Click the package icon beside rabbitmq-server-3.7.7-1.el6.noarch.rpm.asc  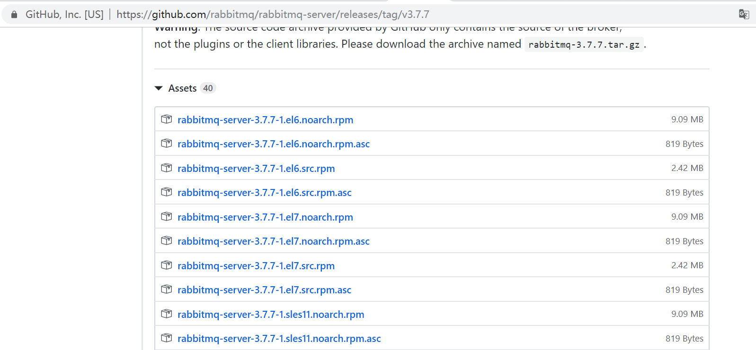point(166,143)
